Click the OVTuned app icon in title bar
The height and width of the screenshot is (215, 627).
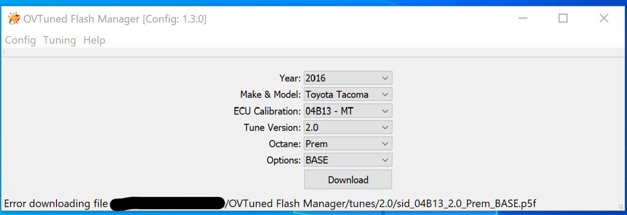click(14, 19)
